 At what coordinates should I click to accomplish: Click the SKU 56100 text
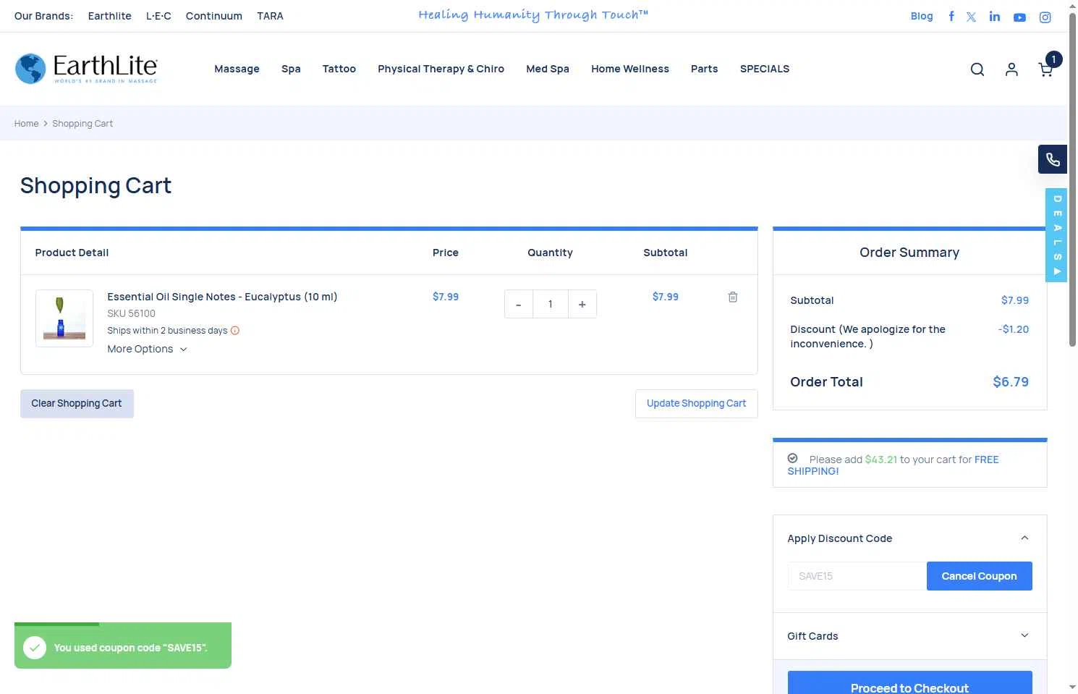132,313
